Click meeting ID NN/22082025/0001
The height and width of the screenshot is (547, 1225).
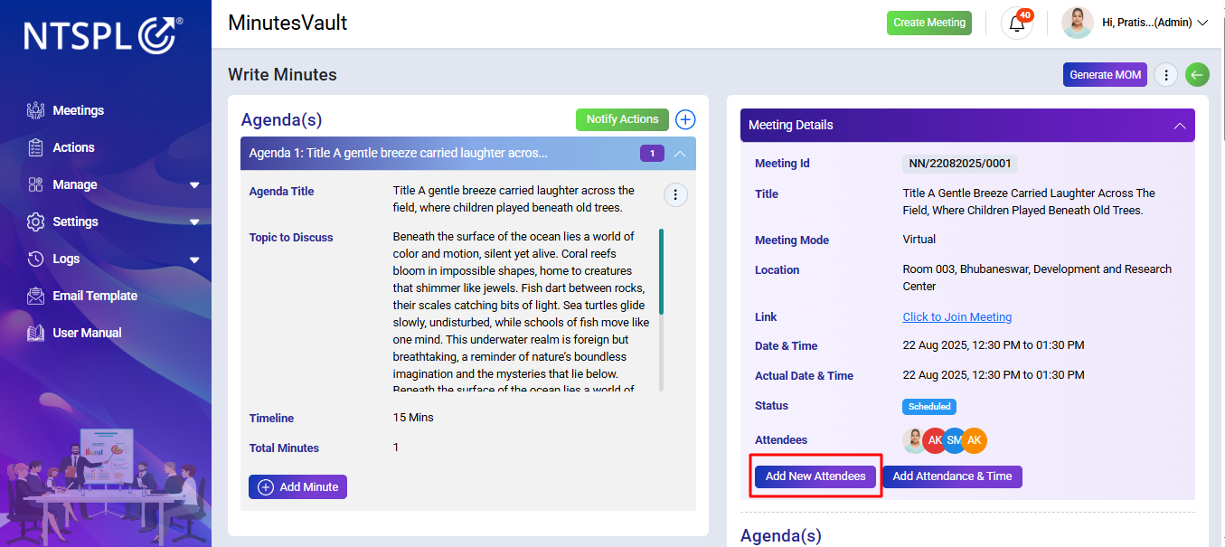(960, 164)
